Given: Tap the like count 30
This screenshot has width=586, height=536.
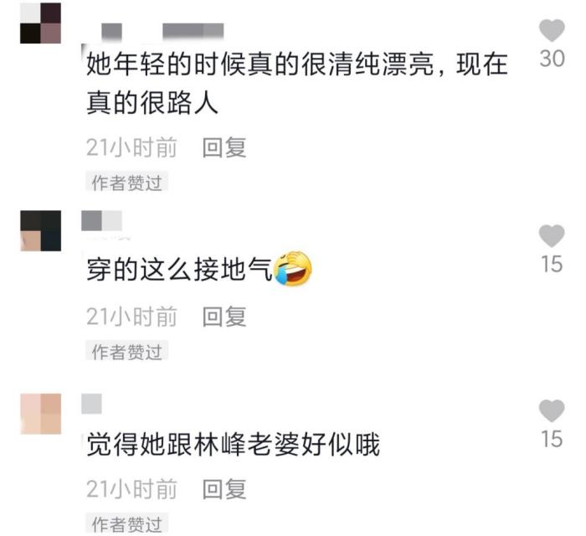Looking at the screenshot, I should pyautogui.click(x=552, y=59).
